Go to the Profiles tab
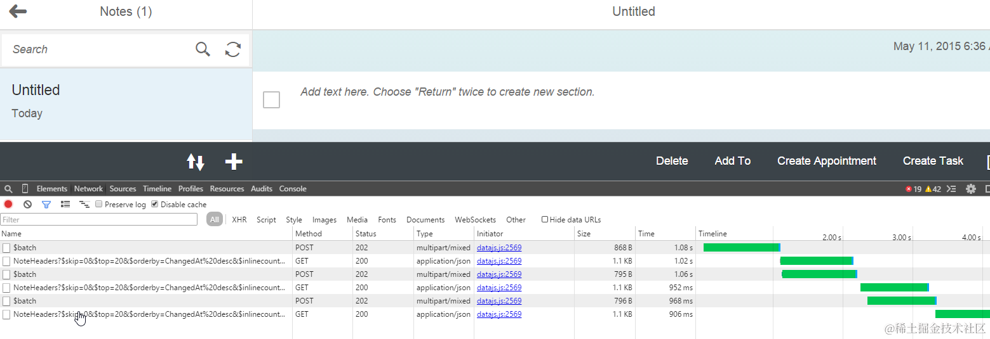 coord(191,189)
